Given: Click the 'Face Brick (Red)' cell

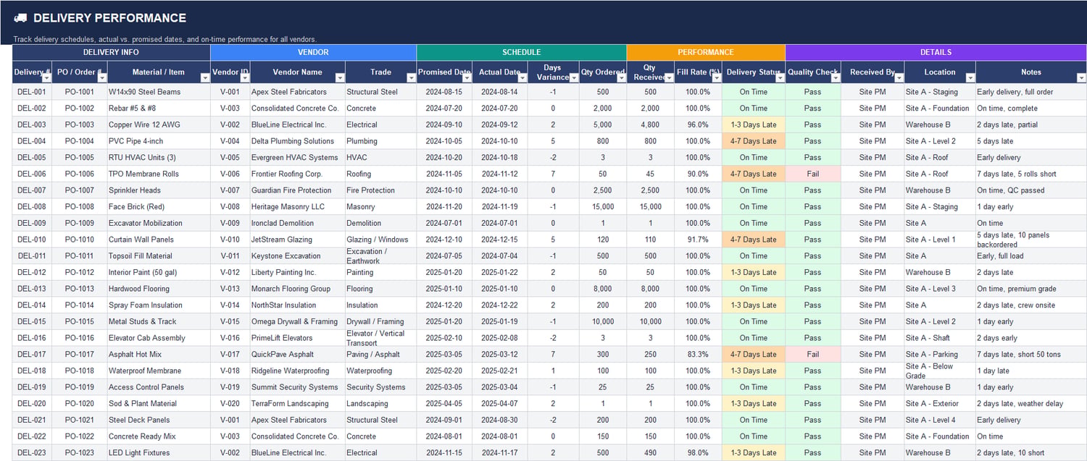Looking at the screenshot, I should coord(158,207).
